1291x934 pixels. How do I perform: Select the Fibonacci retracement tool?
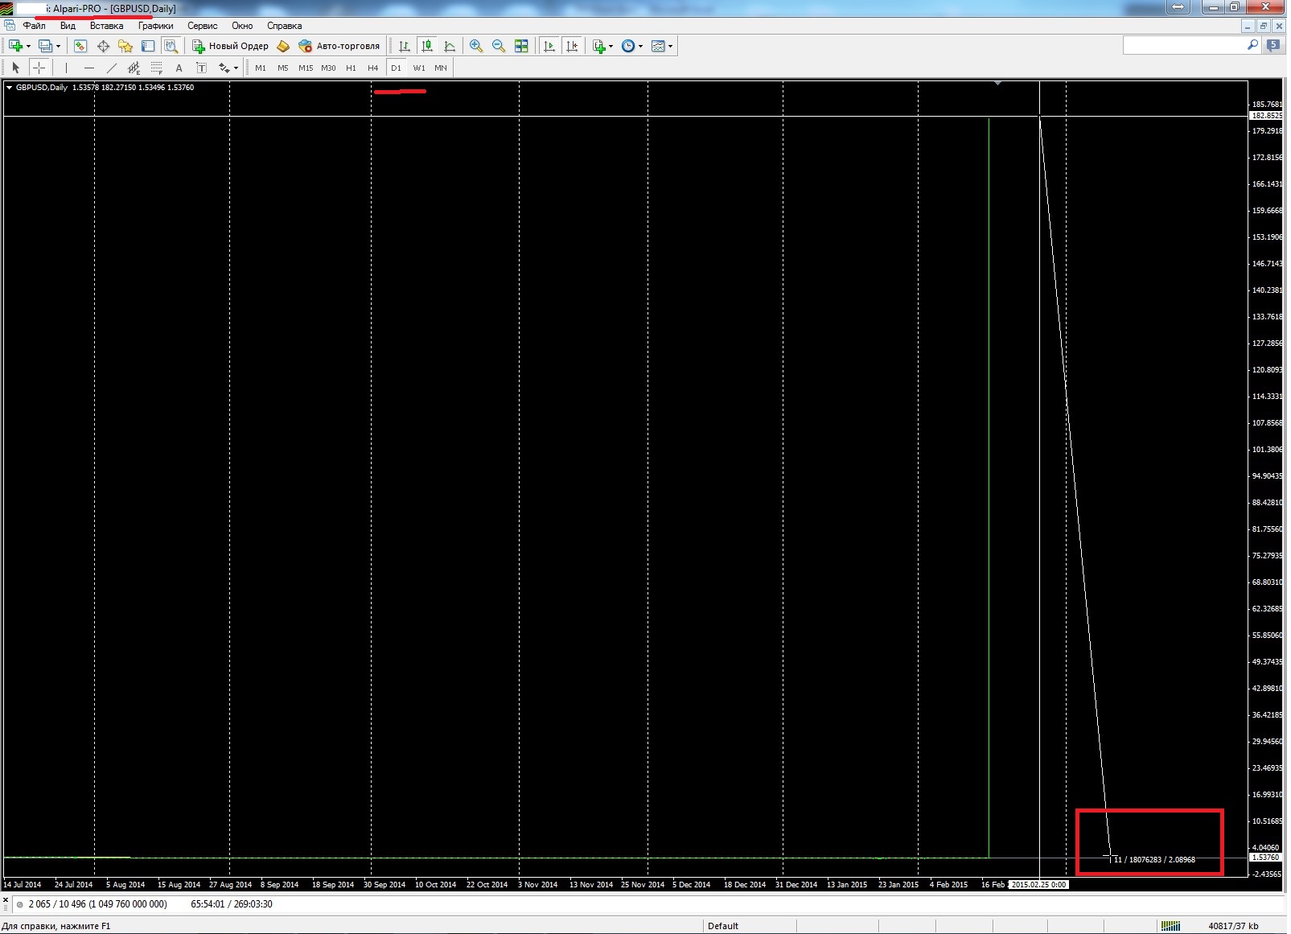tap(157, 68)
